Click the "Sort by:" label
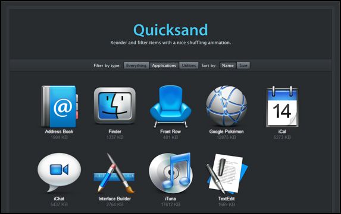This screenshot has height=214, width=341. (x=209, y=66)
